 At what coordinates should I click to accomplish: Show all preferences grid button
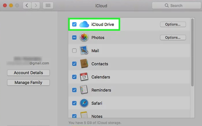(48, 5)
